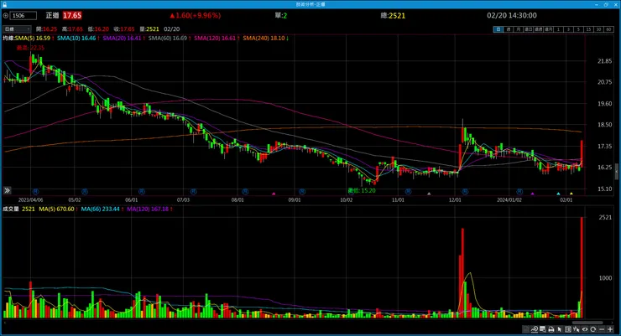The image size is (621, 336).
Task: Open the 日線 chart period dropdown
Action: (x=17, y=28)
